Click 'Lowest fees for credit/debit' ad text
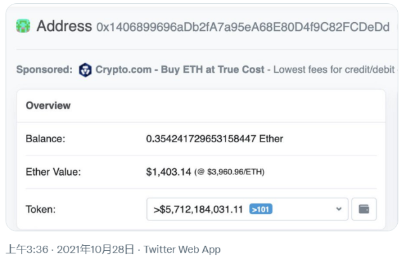 334,69
